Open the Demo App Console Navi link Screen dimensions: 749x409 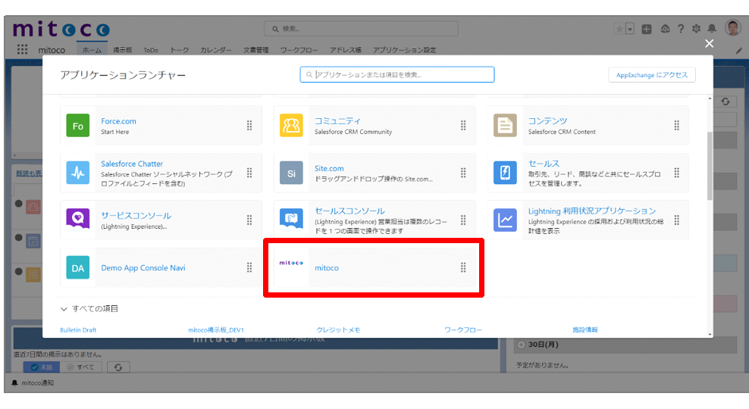tap(143, 267)
